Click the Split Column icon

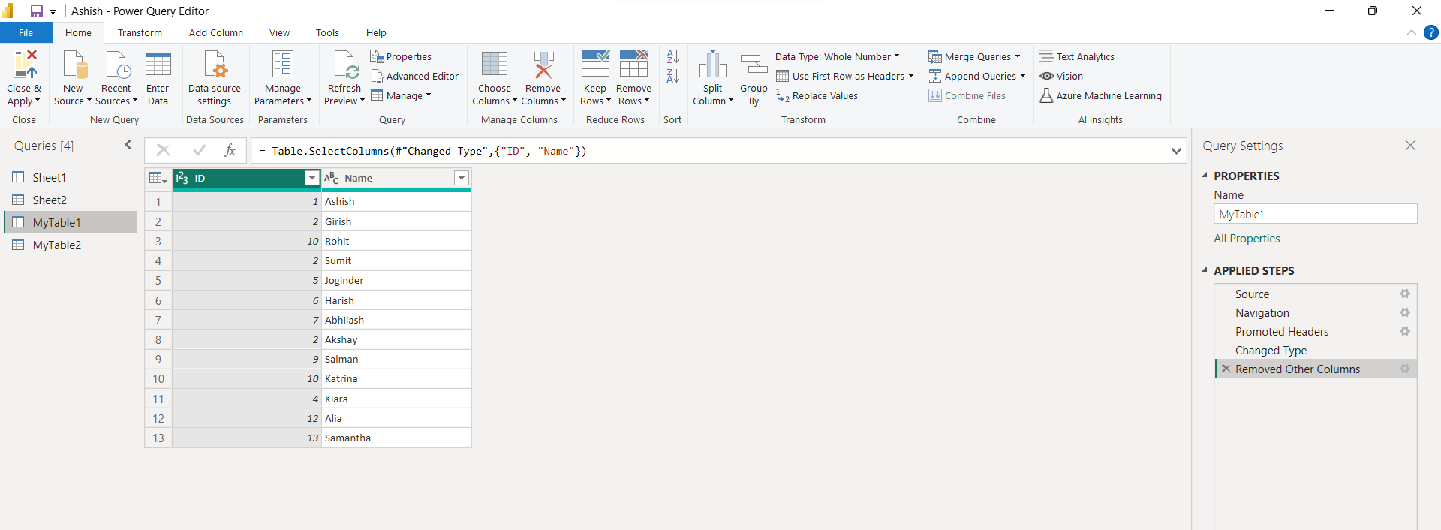[712, 65]
